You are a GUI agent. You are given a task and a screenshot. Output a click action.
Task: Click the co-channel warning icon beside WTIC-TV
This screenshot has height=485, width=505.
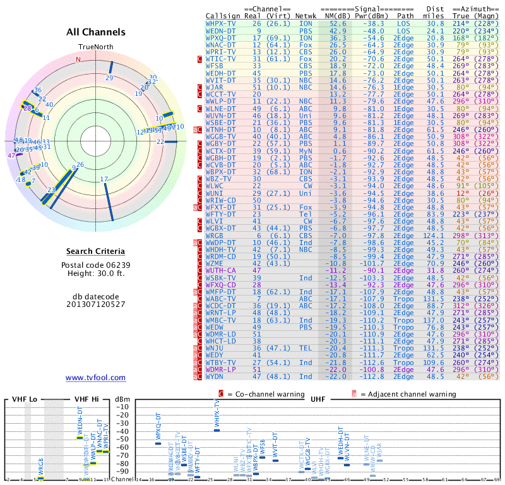click(200, 59)
